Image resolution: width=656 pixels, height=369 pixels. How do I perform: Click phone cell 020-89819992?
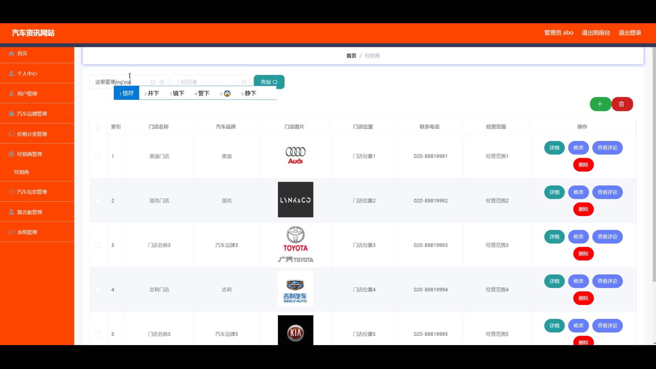(x=430, y=201)
